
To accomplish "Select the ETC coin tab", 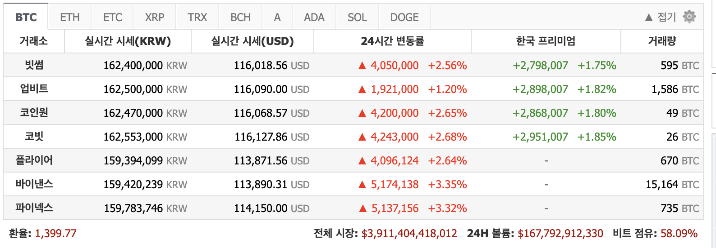I will (x=113, y=17).
